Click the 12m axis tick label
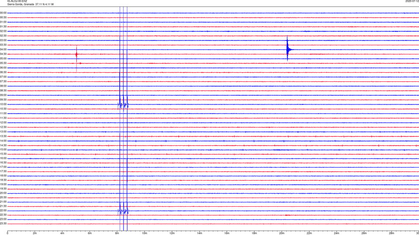The height and width of the screenshot is (235, 419). coord(172,233)
